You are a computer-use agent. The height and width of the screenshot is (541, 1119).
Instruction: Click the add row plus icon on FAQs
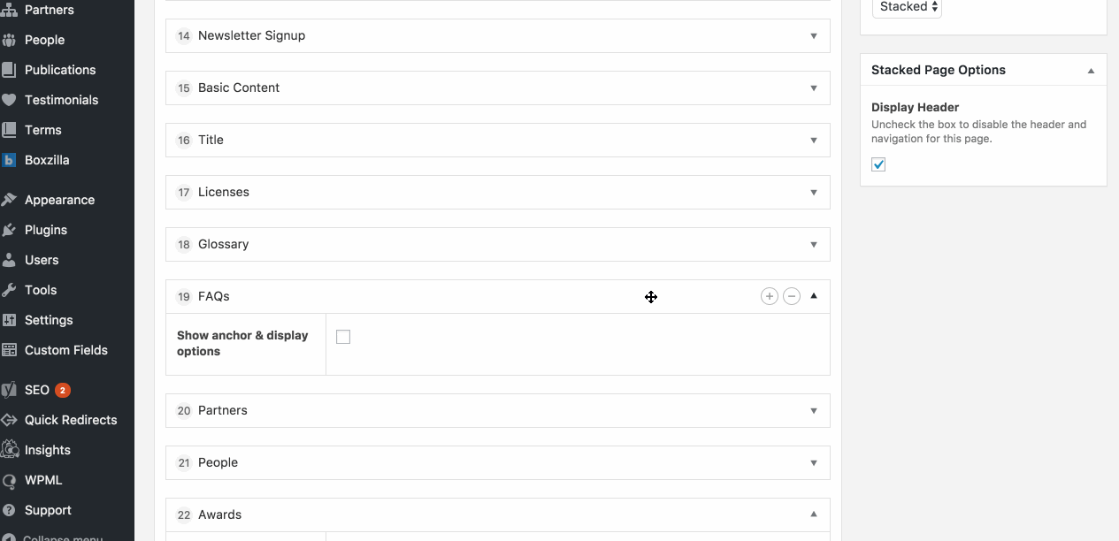coord(769,296)
